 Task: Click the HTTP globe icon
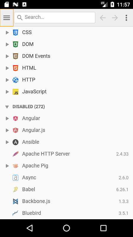[x=15, y=80]
